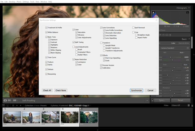Collapse filmstrip using bottom arrow
195x131 pixels.
(97, 130)
